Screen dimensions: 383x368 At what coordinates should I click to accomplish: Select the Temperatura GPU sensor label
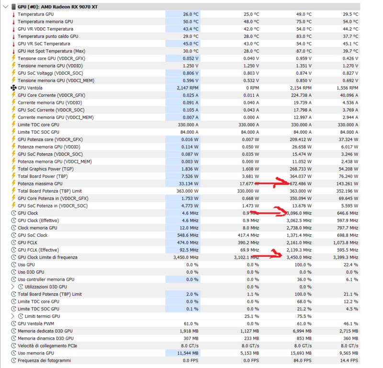tap(35, 14)
